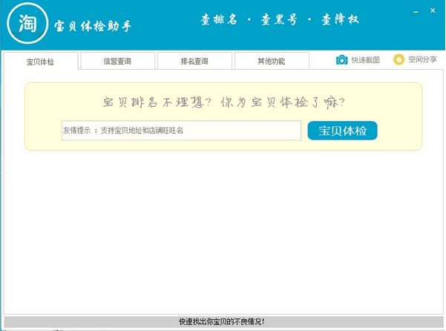This screenshot has height=331, width=446.
Task: Select the 排名查询 tab
Action: coord(194,62)
